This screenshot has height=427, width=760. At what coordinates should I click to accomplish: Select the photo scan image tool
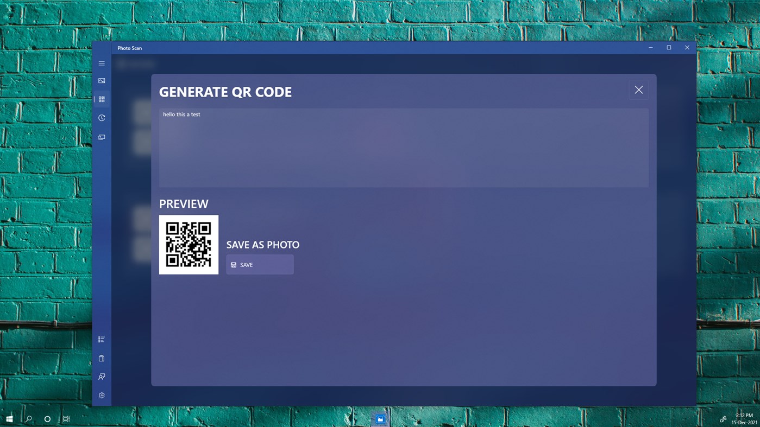102,80
